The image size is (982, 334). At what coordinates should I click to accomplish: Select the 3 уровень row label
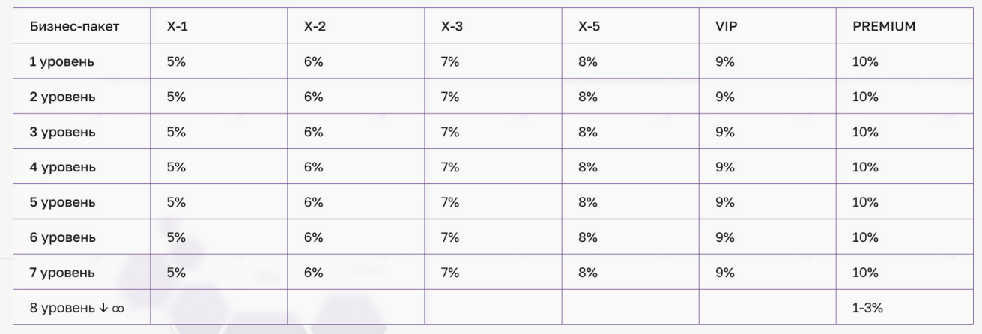tap(62, 133)
